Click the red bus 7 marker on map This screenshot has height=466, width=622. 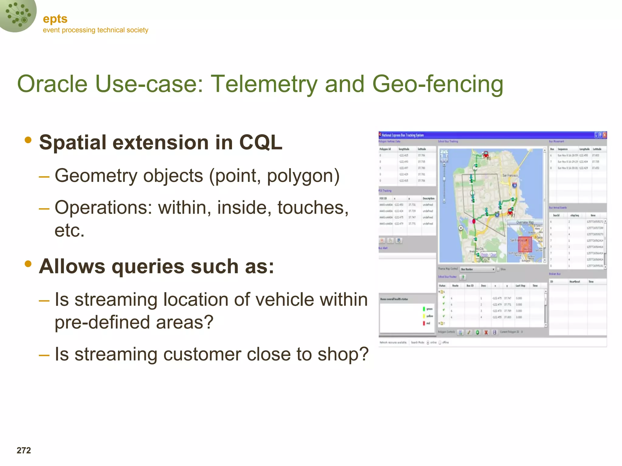[511, 211]
